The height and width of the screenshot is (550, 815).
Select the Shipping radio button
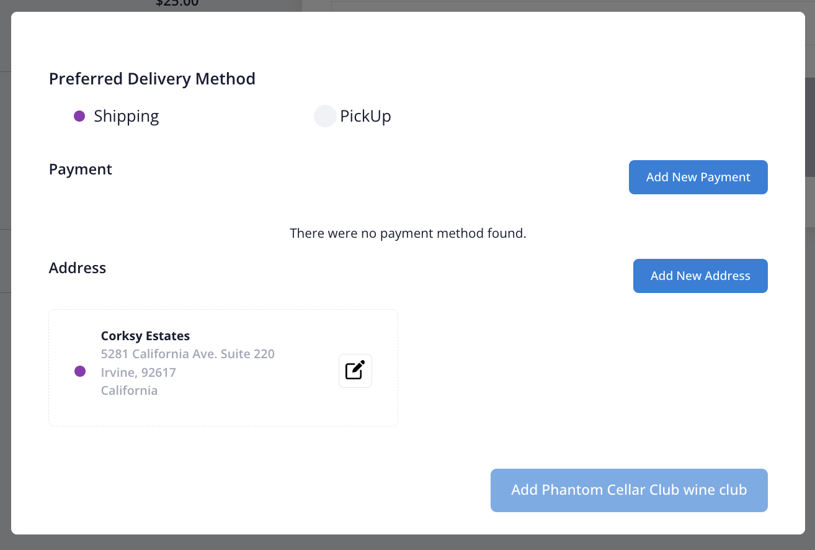click(79, 116)
